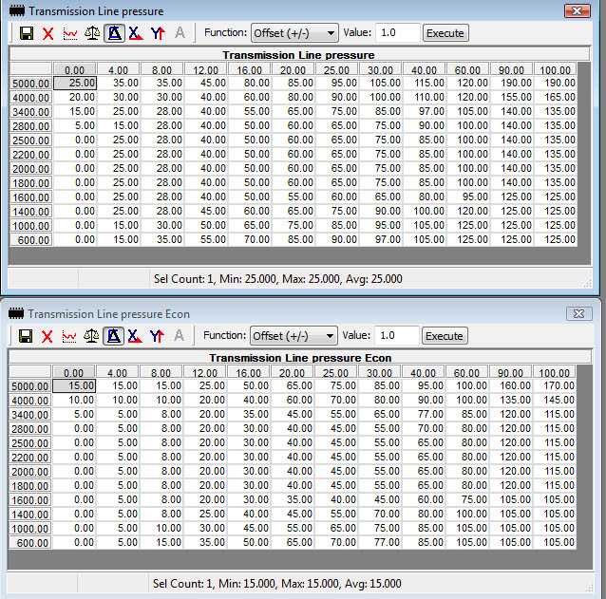Click the Y axis icon in top toolbar
Screen dimensions: 606x599
click(x=158, y=33)
